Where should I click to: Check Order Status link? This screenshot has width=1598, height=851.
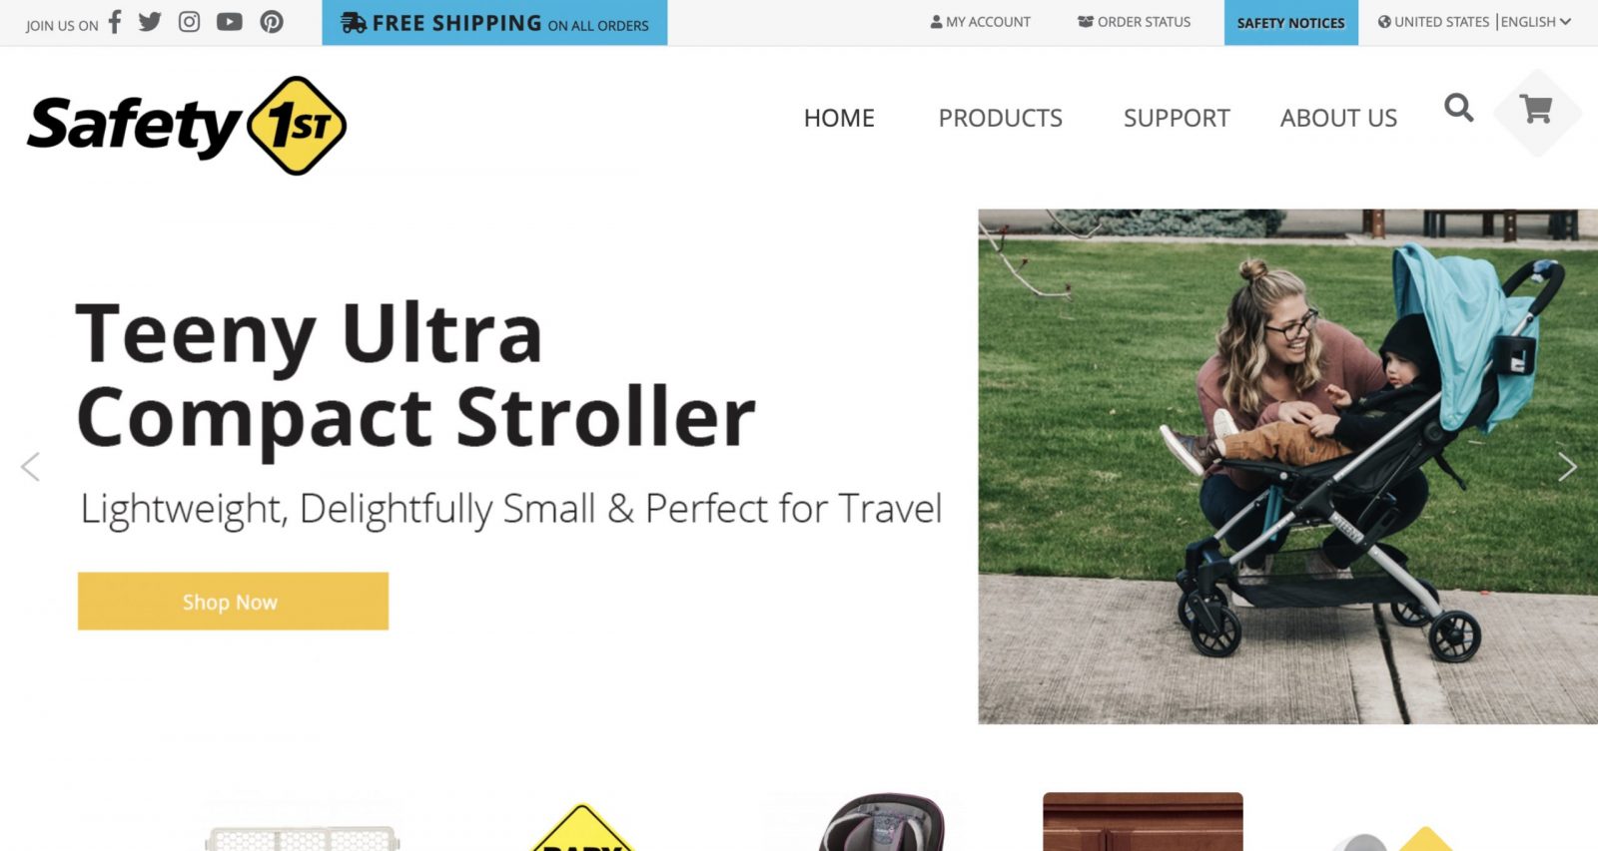pyautogui.click(x=1134, y=22)
